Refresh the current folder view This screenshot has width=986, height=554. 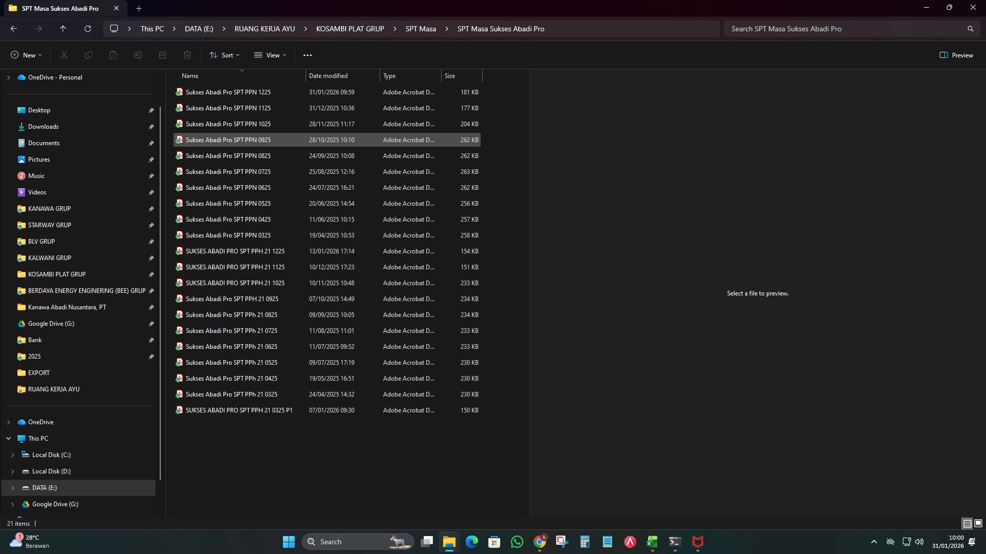coord(87,29)
